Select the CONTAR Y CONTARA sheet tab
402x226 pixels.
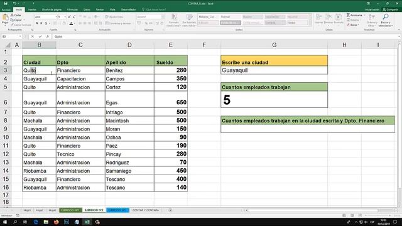[145, 210]
